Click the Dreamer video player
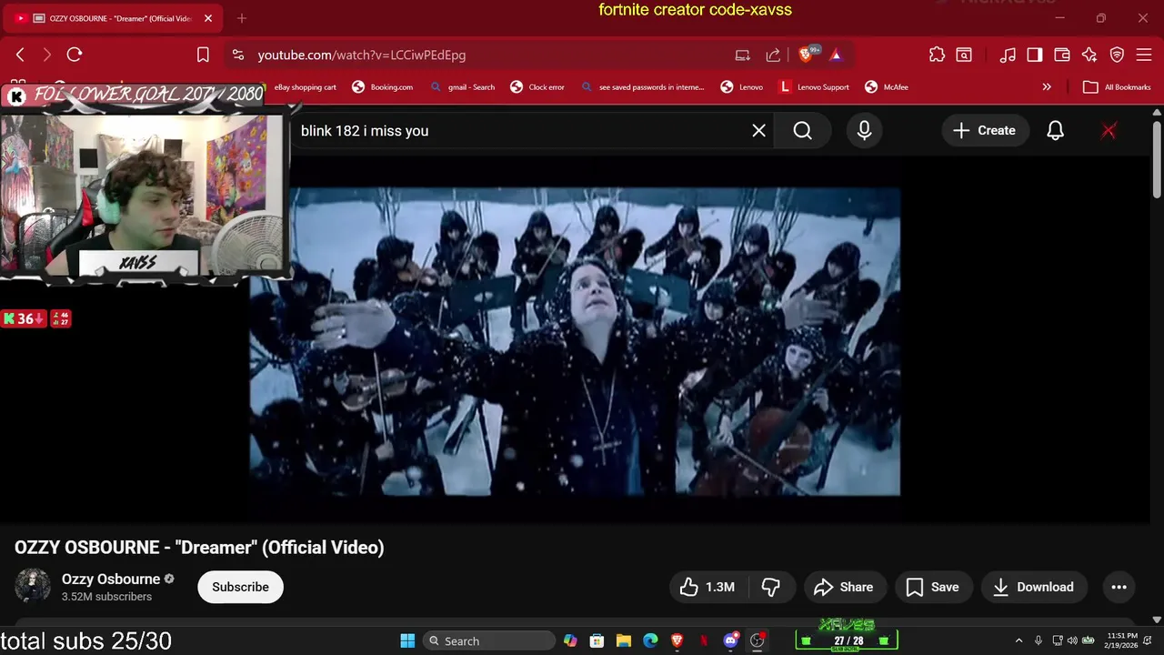 575,341
